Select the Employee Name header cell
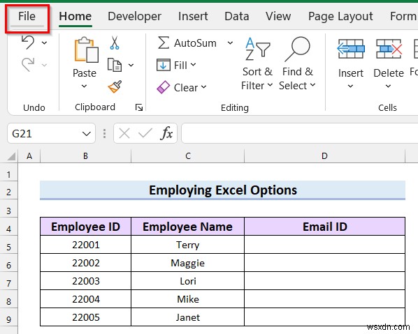The width and height of the screenshot is (418, 334). tap(187, 227)
